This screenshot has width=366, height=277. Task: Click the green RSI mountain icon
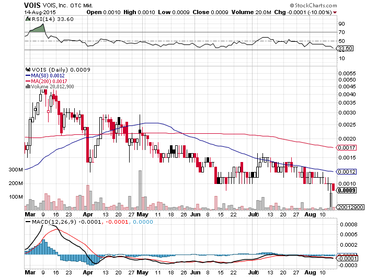(28, 19)
